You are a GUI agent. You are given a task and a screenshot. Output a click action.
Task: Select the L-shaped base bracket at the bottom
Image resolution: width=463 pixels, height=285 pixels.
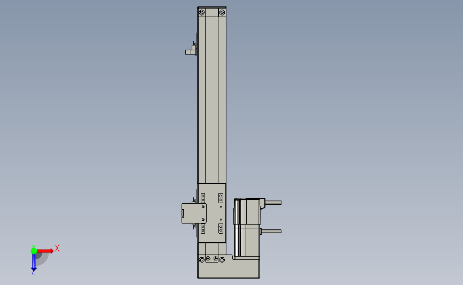click(229, 266)
